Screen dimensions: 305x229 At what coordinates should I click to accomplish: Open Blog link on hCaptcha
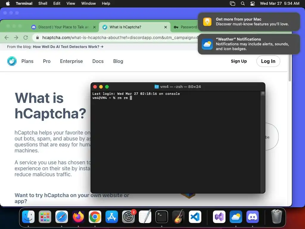118,61
